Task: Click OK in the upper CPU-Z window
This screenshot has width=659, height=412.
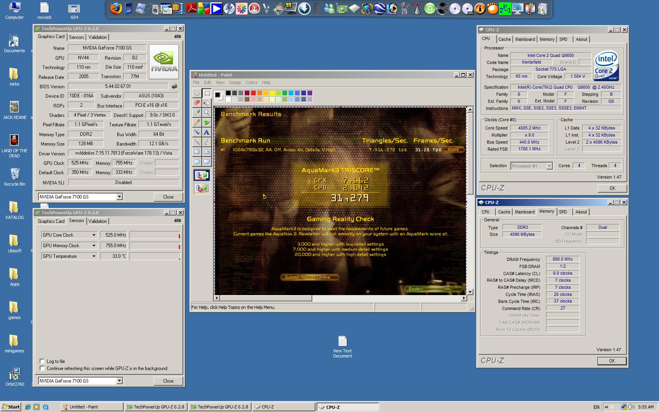Action: tap(612, 188)
